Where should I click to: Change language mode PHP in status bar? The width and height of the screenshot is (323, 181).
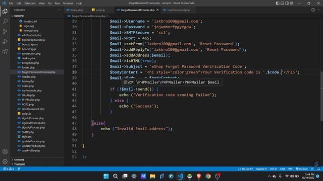point(290,169)
